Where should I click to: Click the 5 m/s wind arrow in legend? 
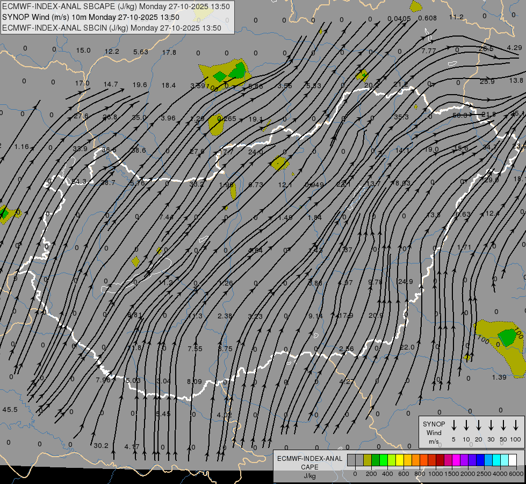(x=454, y=425)
